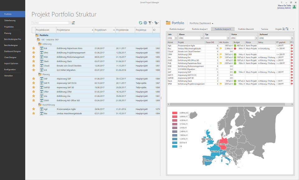The image size is (299, 180).
Task: Open the Berichtsdesigner Pro sidebar entry
Action: click(12, 39)
